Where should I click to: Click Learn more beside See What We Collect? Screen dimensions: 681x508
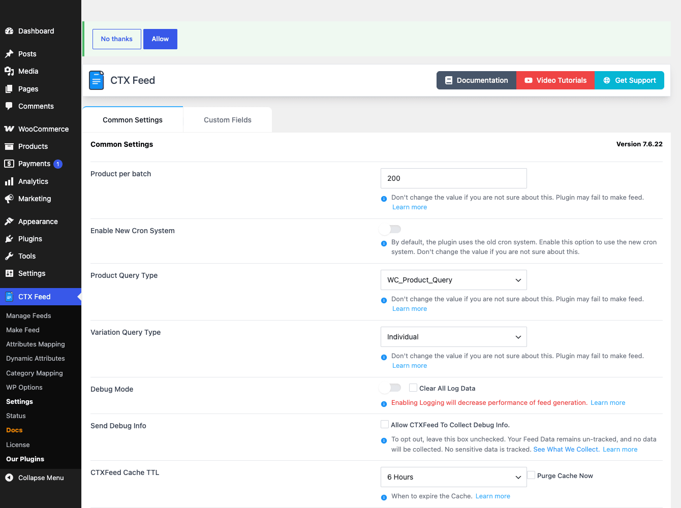pyautogui.click(x=620, y=450)
